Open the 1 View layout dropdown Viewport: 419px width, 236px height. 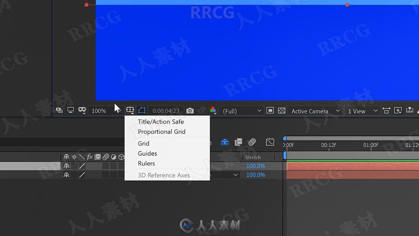click(x=363, y=111)
